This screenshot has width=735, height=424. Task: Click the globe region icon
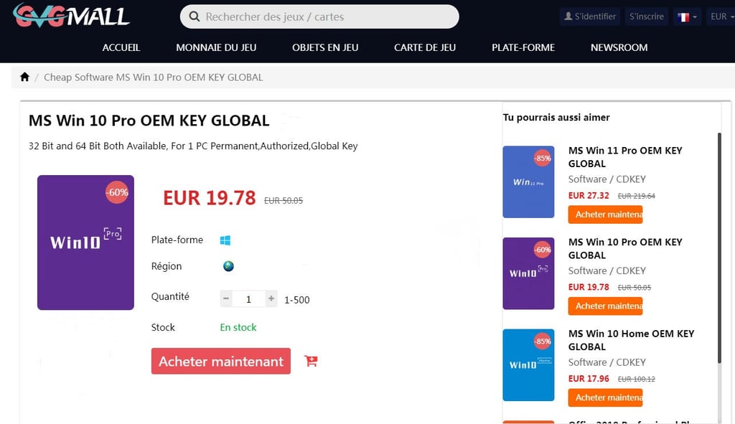[228, 266]
